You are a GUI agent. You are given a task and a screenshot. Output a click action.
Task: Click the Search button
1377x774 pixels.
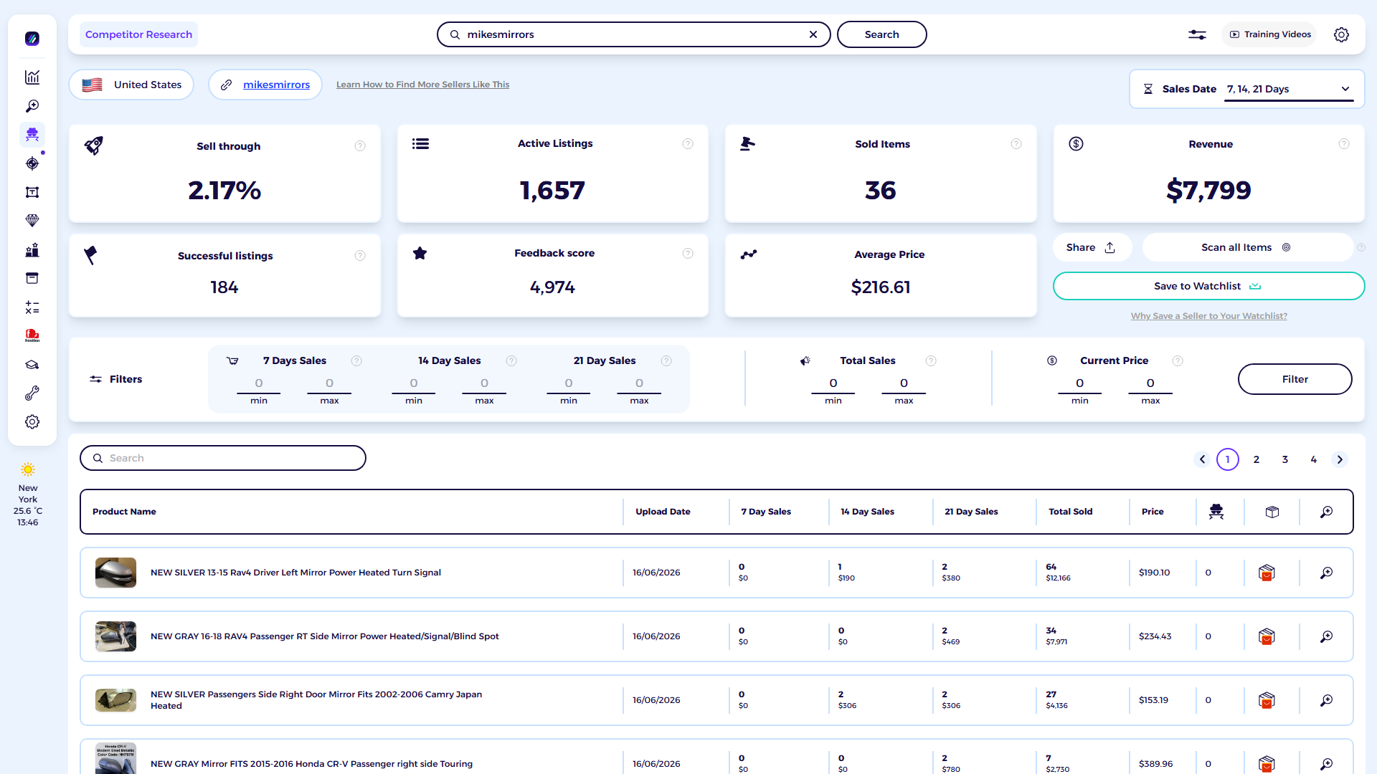coord(881,34)
